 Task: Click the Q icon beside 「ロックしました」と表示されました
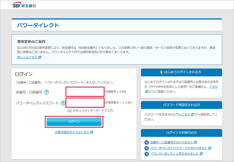coord(147,154)
